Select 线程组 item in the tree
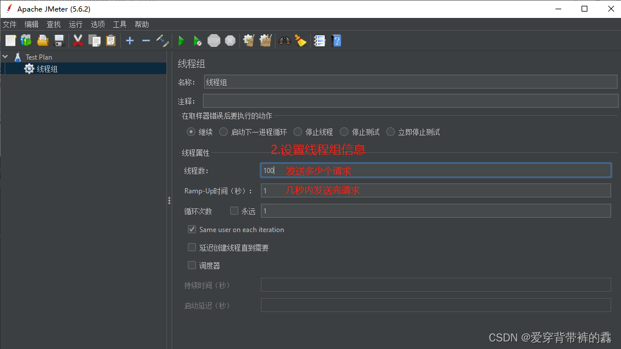 pos(47,69)
